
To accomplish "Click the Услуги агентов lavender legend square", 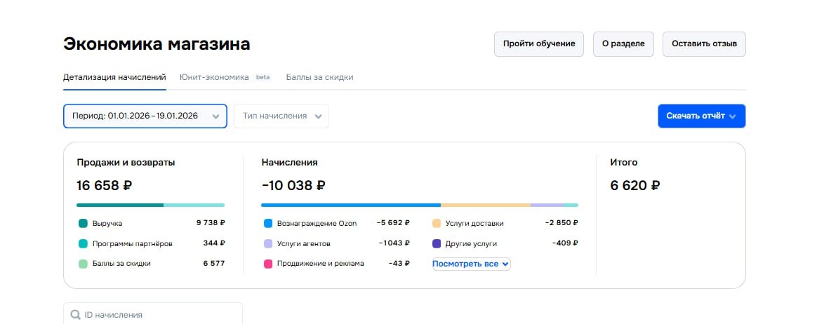I will tap(268, 243).
